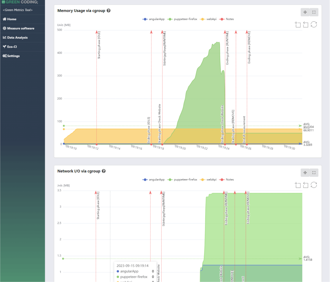Click the 09:19:14 time axis label
330x282 pixels.
115,147
